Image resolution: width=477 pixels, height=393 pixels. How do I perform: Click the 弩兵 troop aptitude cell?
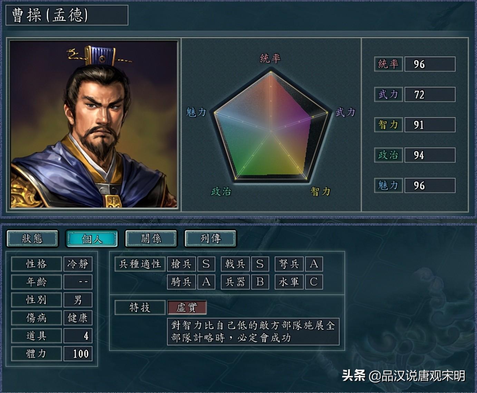(x=289, y=264)
